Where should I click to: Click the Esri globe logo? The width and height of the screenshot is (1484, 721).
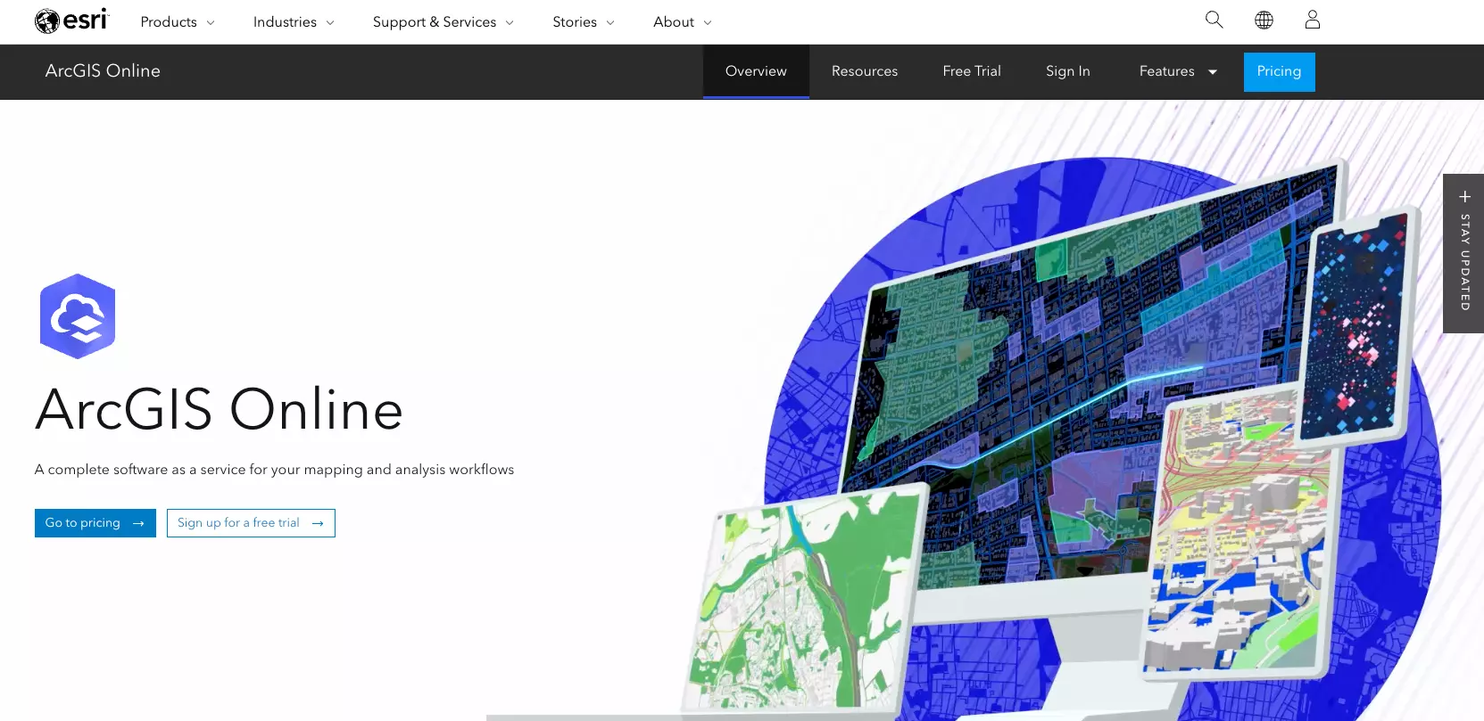[71, 20]
